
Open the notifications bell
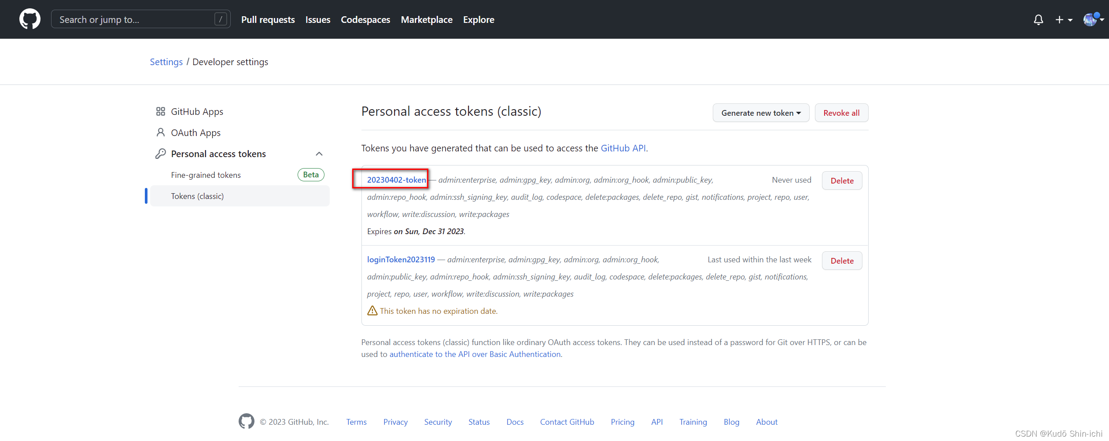[1039, 20]
